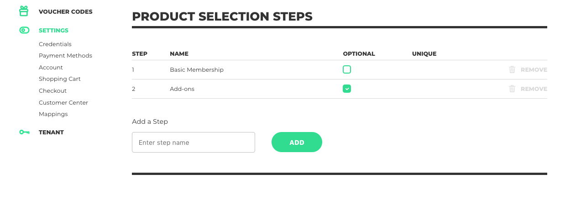Uncheck Optional checkbox for Add-ons

pos(347,89)
